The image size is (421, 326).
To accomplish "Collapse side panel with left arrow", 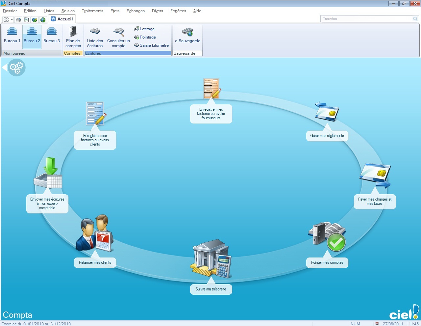I will click(4, 68).
